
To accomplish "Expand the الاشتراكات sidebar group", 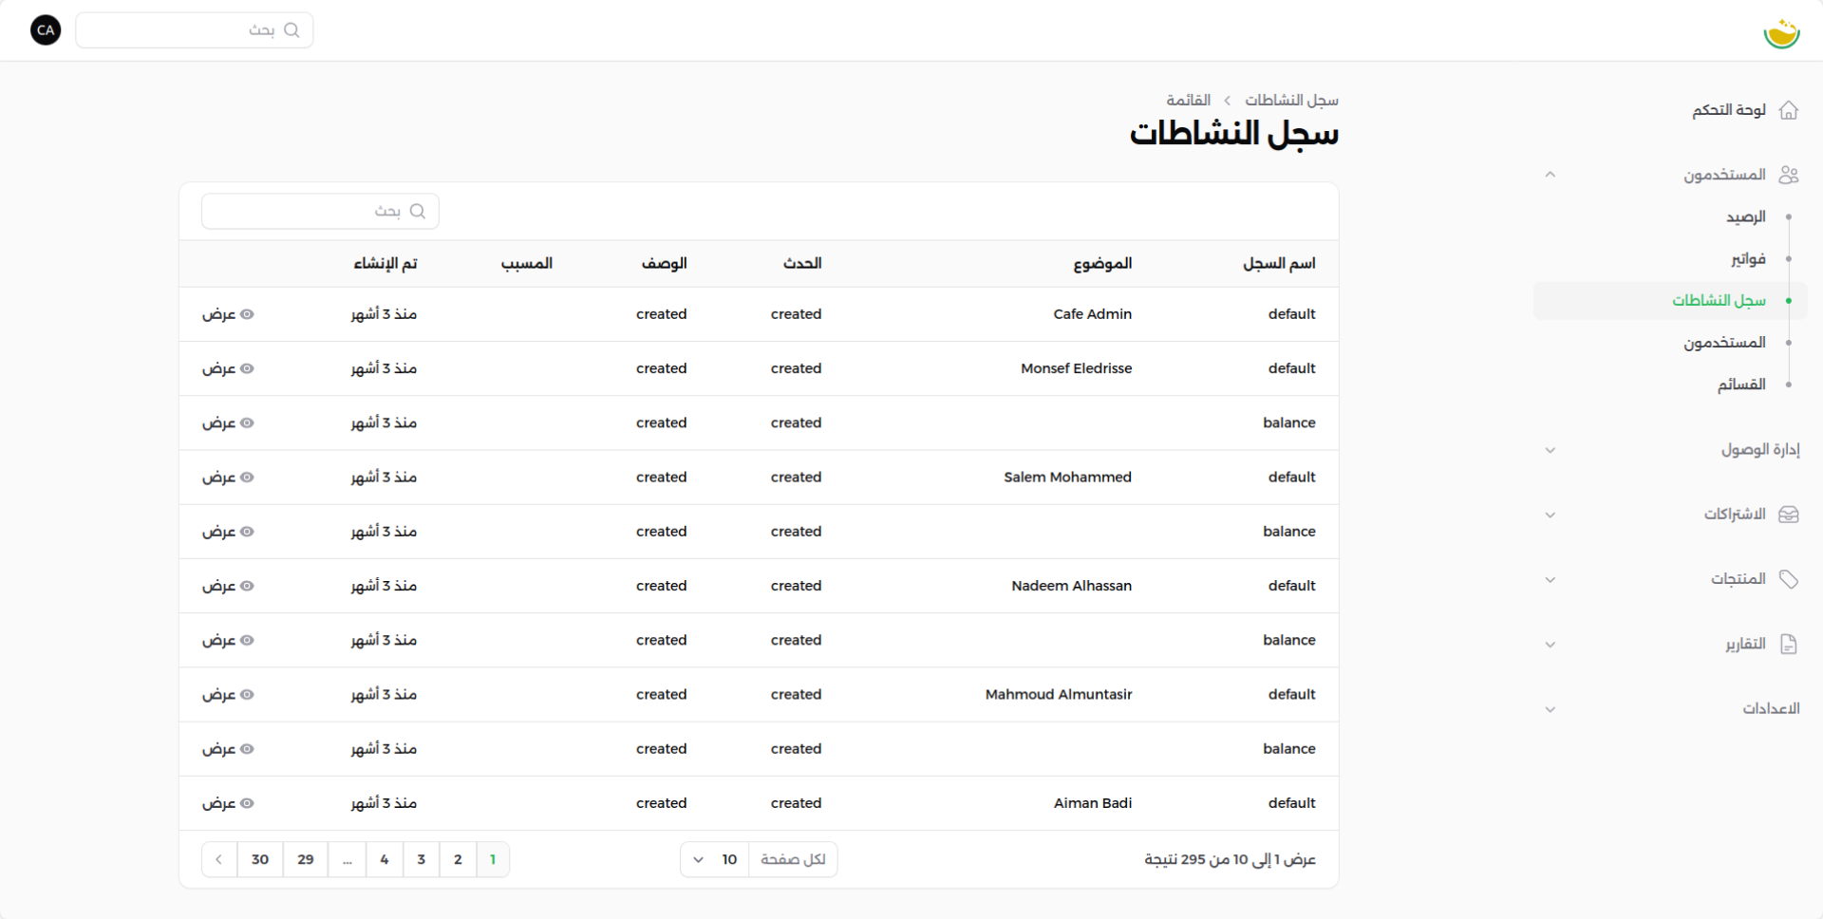I will [1550, 515].
